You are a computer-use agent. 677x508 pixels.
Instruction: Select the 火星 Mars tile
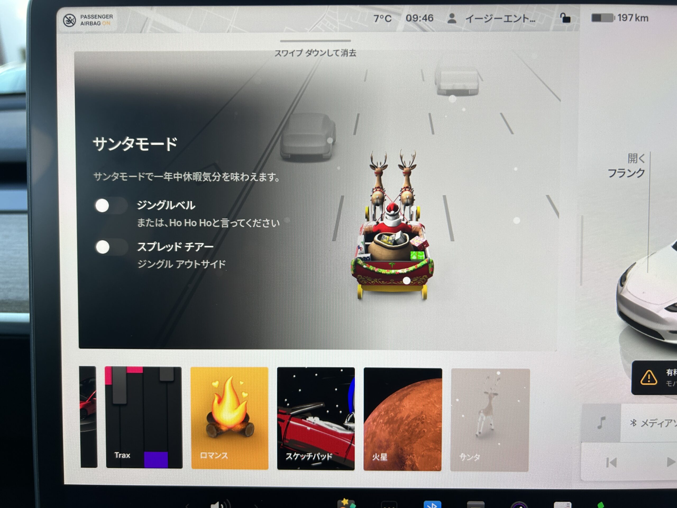click(402, 419)
